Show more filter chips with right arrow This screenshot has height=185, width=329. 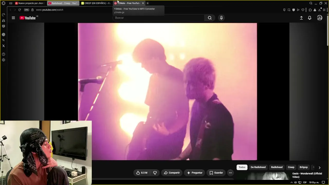click(x=319, y=167)
